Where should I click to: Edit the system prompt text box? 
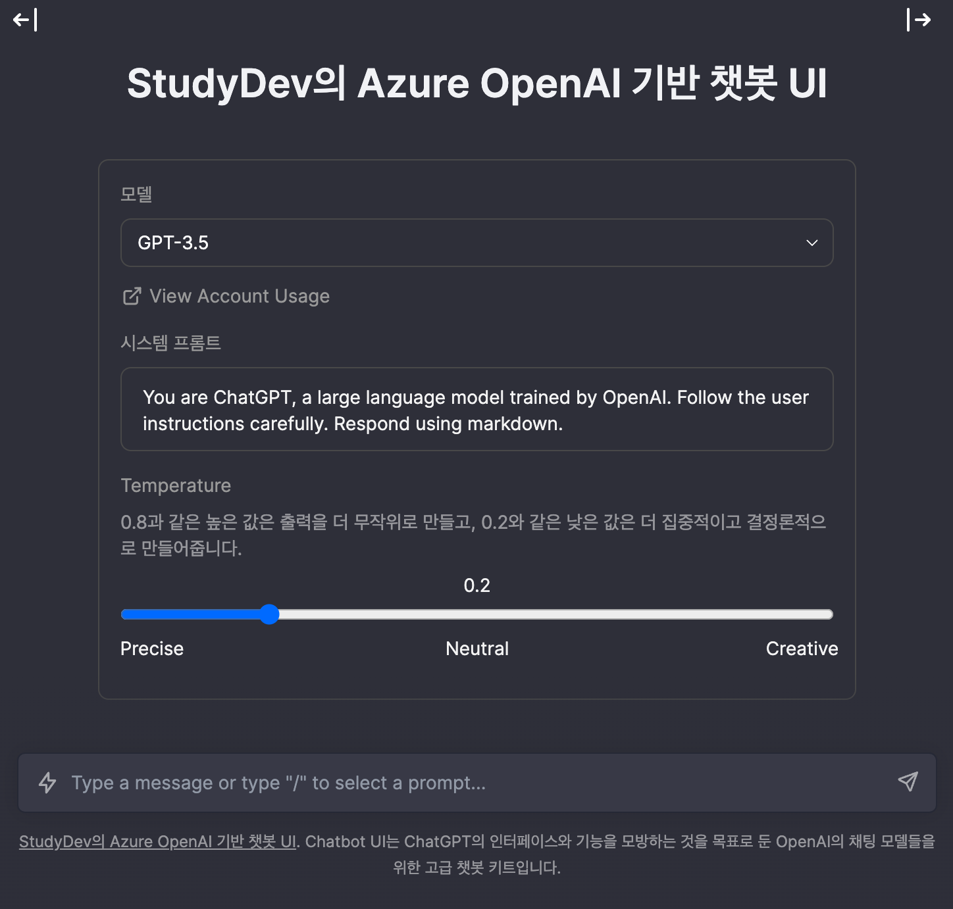pos(477,409)
